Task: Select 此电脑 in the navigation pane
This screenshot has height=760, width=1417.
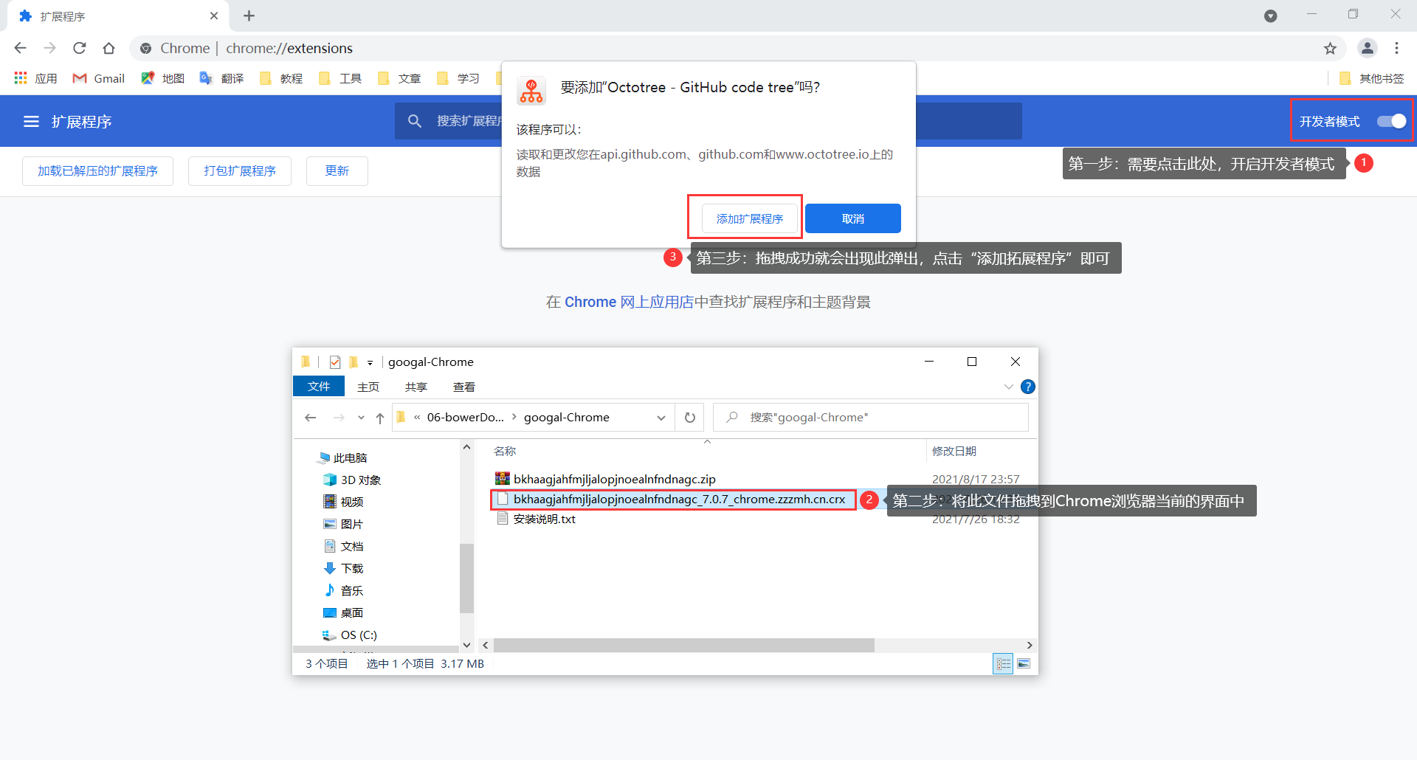Action: tap(343, 457)
